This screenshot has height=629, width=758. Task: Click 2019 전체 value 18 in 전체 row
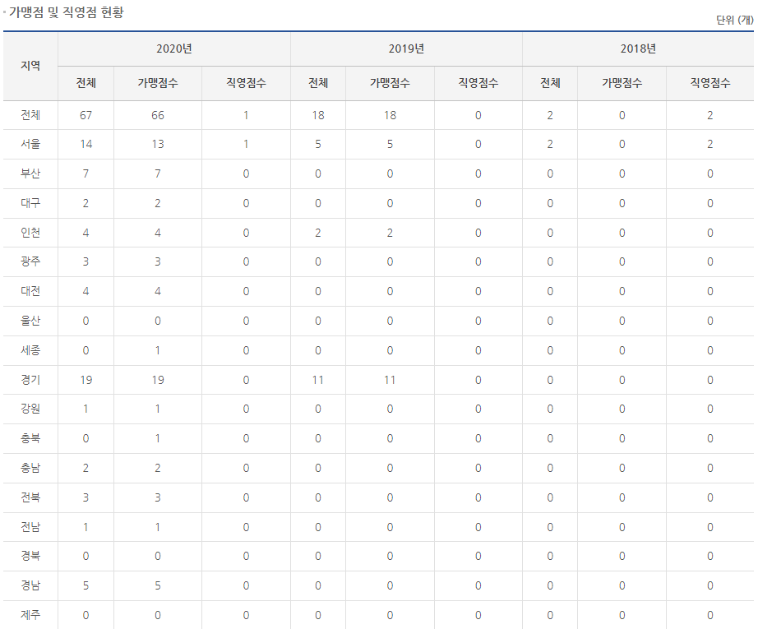coord(318,115)
